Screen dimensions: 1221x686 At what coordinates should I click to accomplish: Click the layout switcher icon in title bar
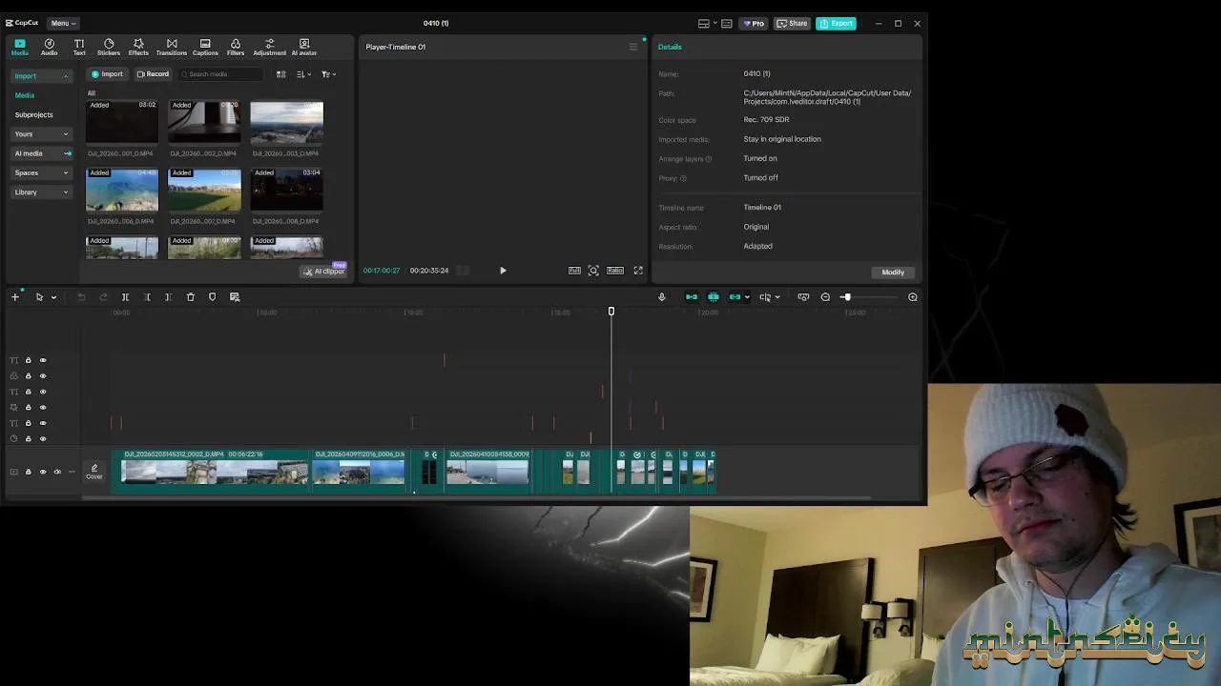point(704,23)
